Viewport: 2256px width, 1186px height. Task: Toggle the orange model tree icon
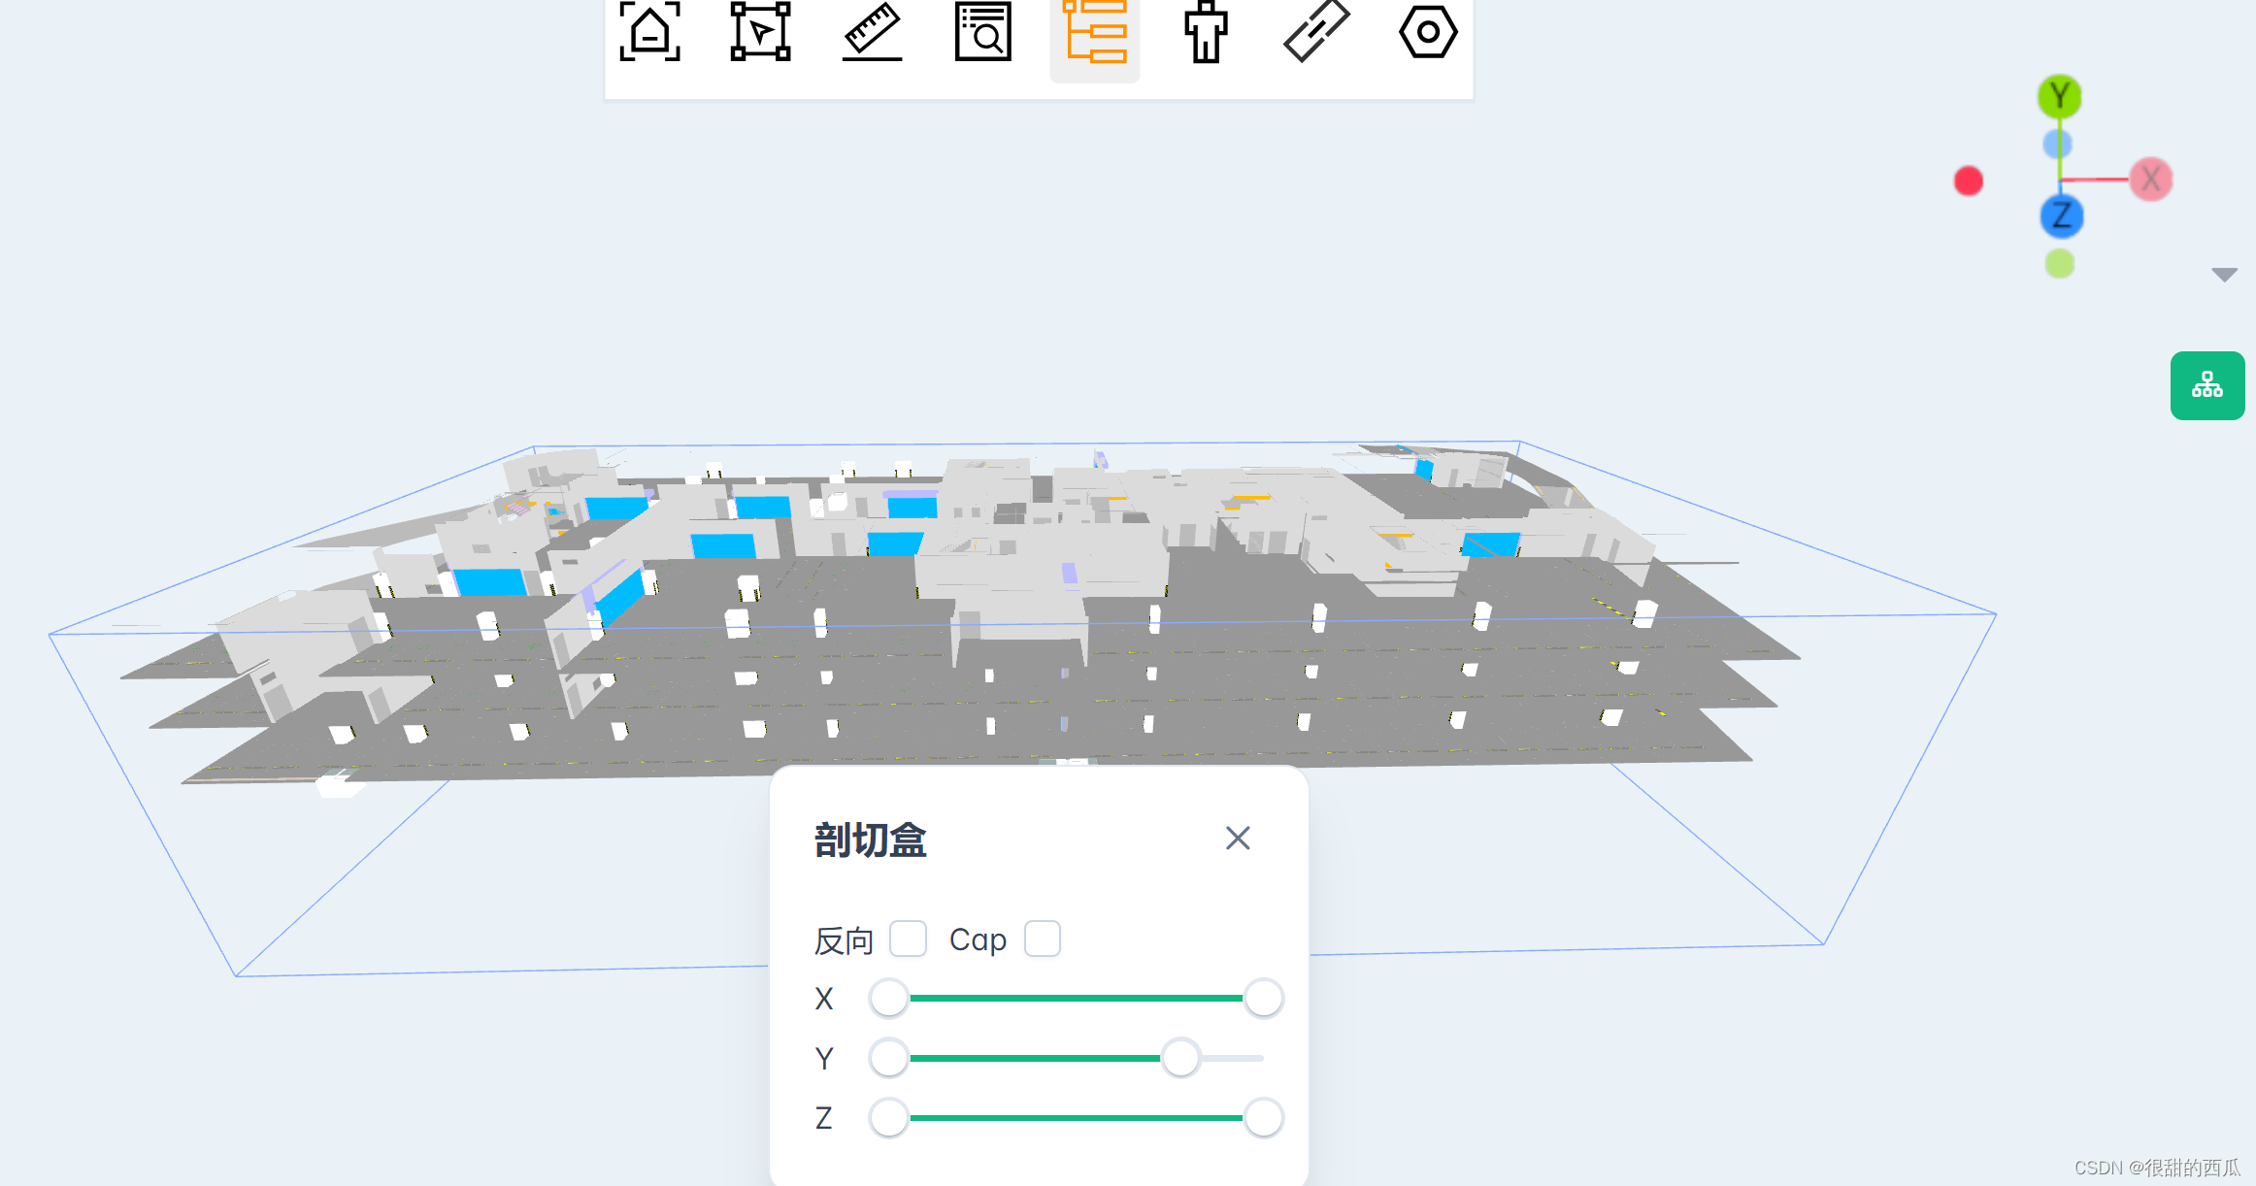pos(1094,33)
